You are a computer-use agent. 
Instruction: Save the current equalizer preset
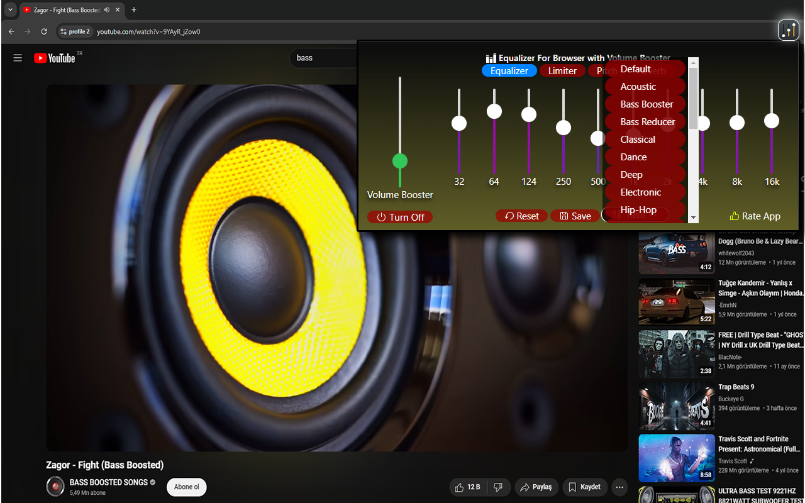(575, 216)
